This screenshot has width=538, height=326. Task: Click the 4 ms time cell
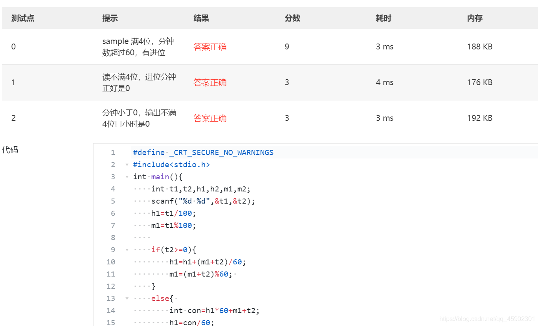(384, 82)
